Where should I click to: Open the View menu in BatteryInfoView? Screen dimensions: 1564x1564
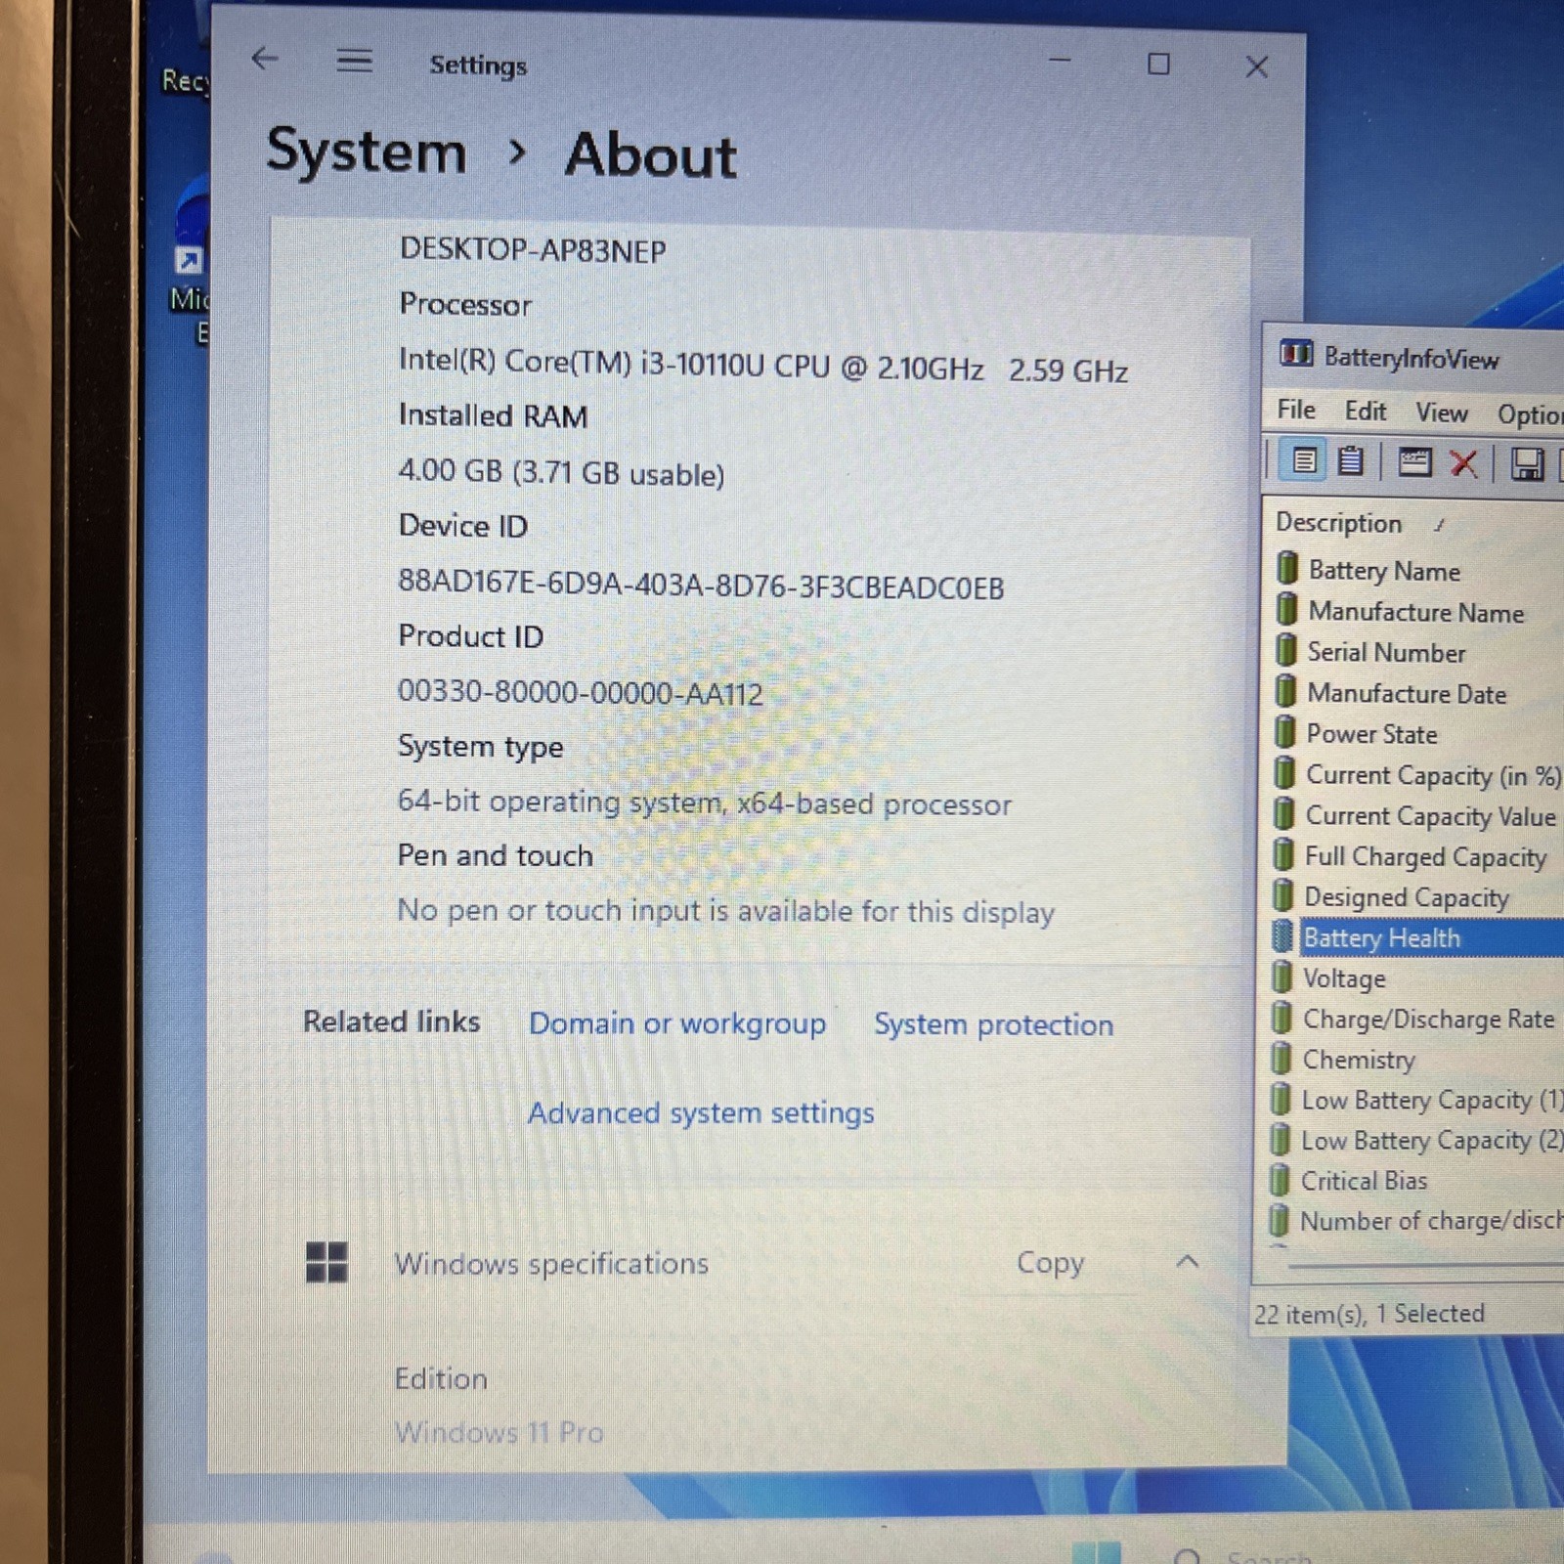tap(1442, 413)
